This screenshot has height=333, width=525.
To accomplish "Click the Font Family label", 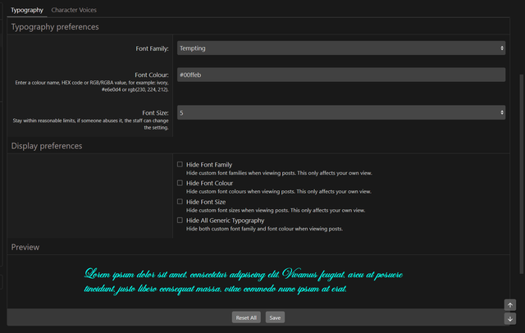I will (152, 48).
